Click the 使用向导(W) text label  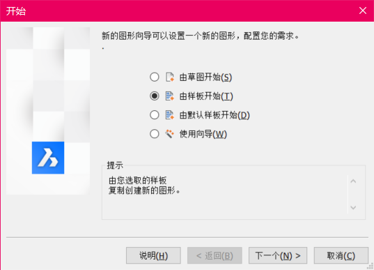click(203, 134)
